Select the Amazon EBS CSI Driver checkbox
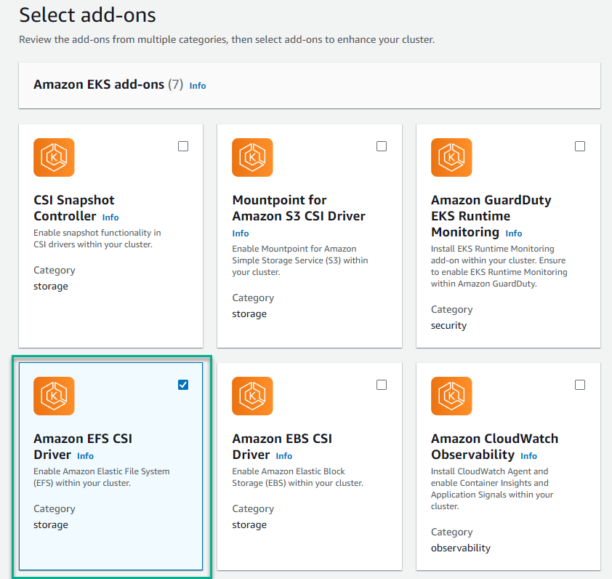 point(382,385)
